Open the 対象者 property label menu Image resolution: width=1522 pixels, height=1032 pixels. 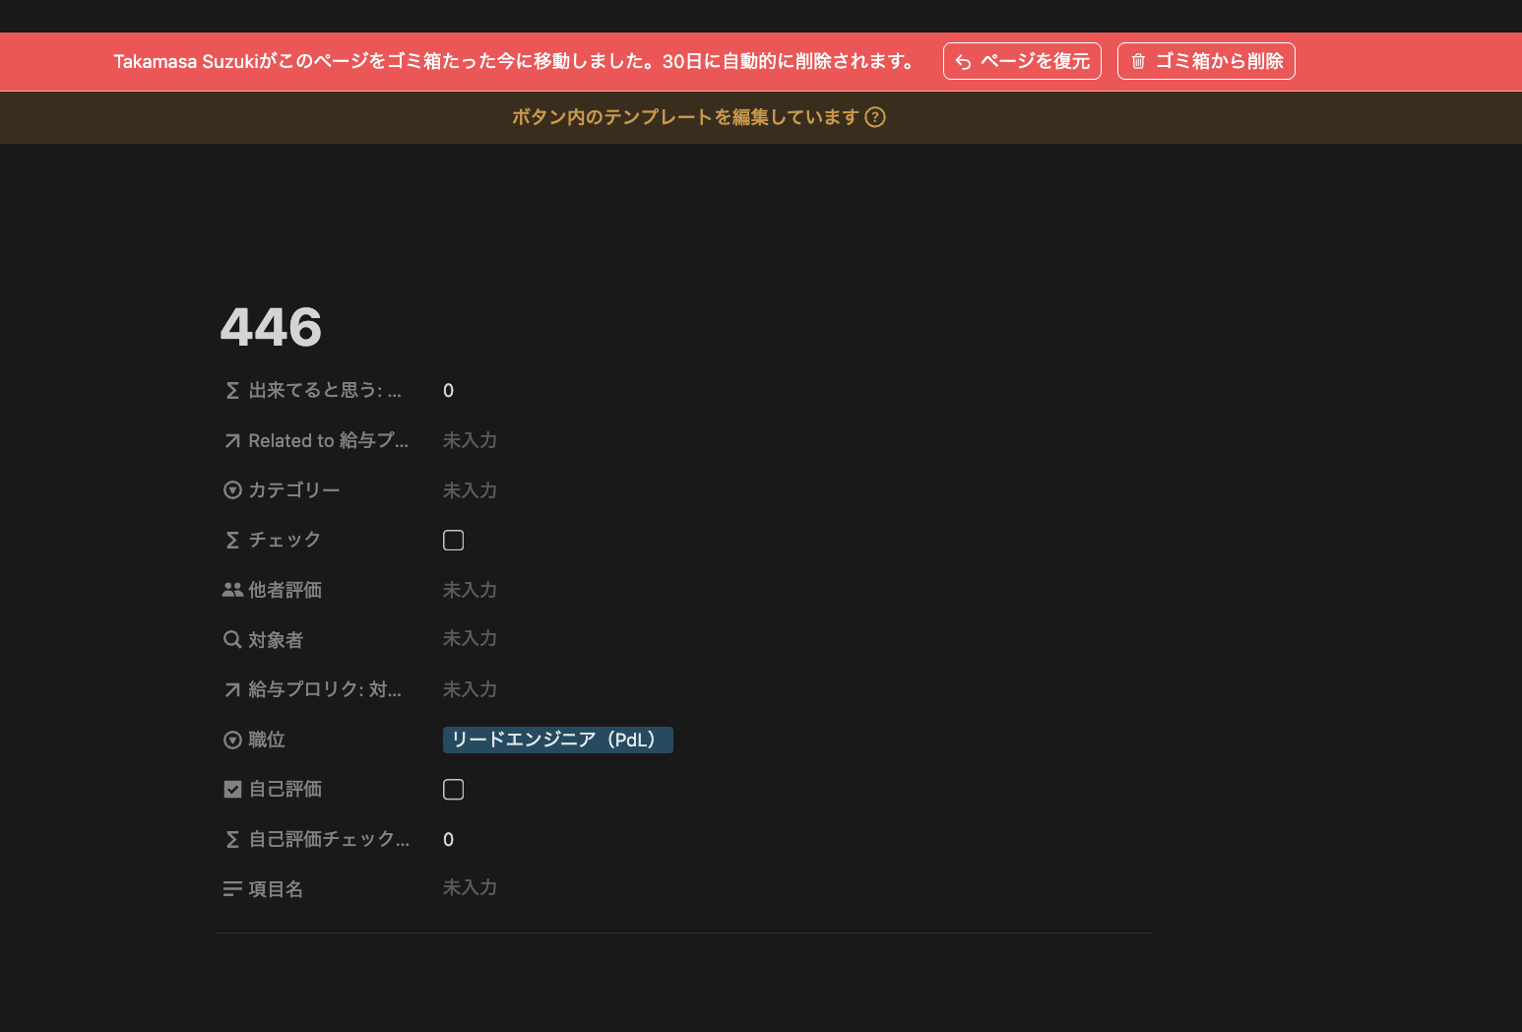click(276, 640)
